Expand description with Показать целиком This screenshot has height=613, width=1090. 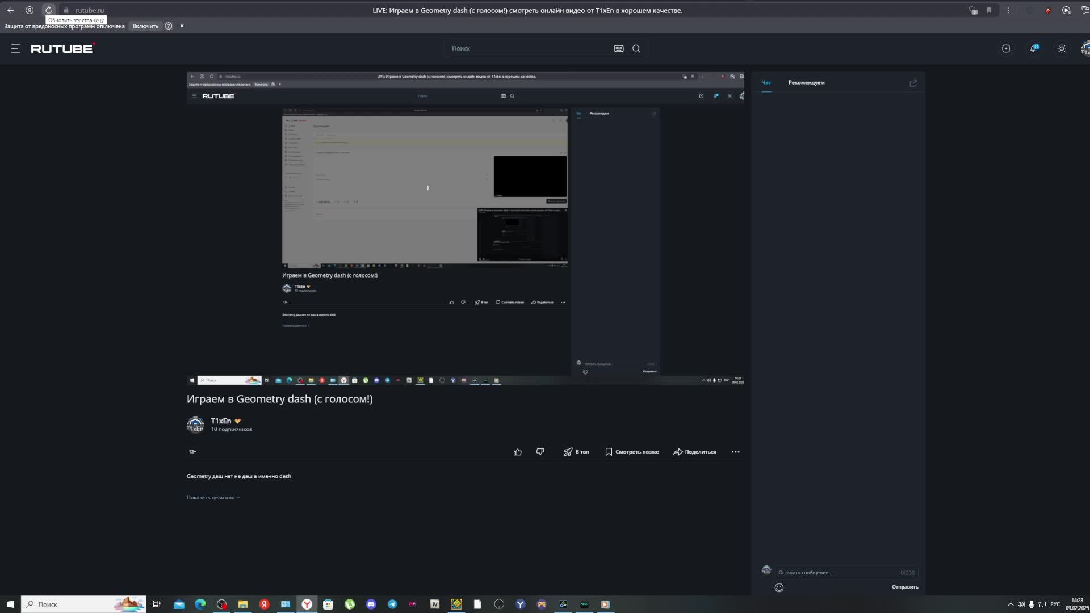click(x=213, y=498)
